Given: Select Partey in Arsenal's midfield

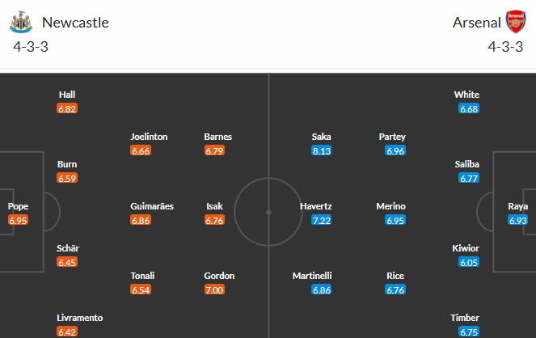Looking at the screenshot, I should pos(392,137).
